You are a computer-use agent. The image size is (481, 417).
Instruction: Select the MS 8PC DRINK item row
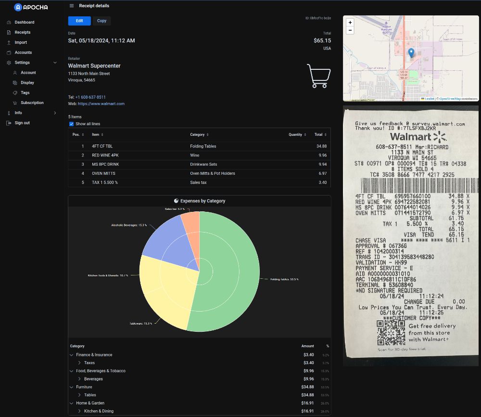199,164
